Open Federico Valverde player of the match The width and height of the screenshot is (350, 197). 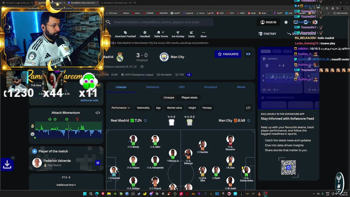[x=66, y=163]
